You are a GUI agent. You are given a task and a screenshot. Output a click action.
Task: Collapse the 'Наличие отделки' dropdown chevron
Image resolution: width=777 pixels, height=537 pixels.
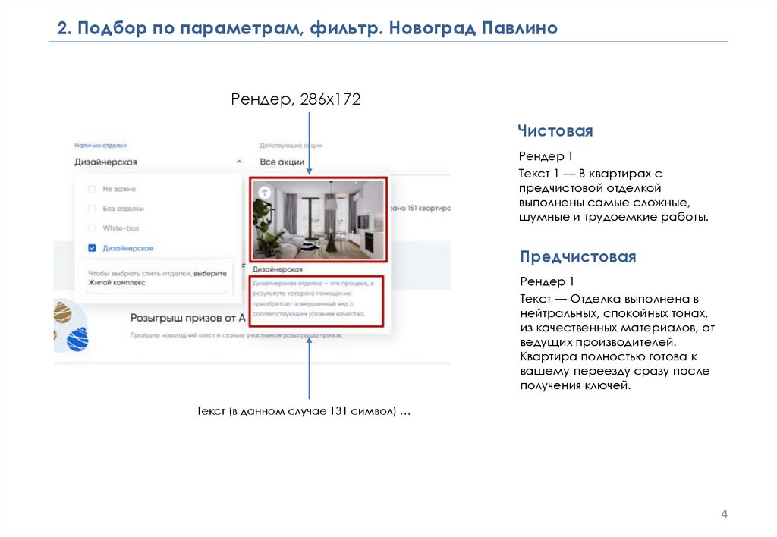(239, 162)
